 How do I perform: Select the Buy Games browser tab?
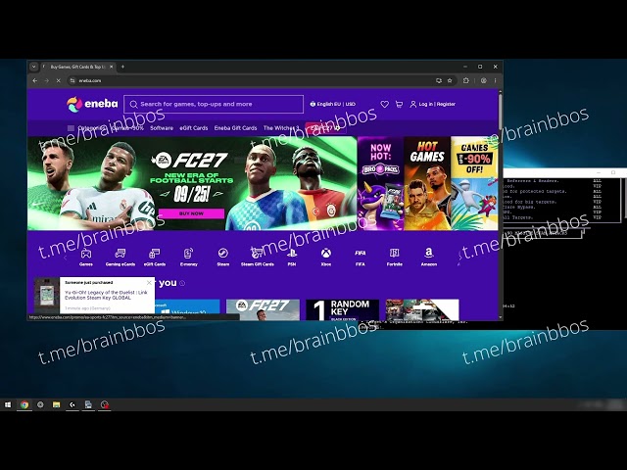click(x=77, y=67)
